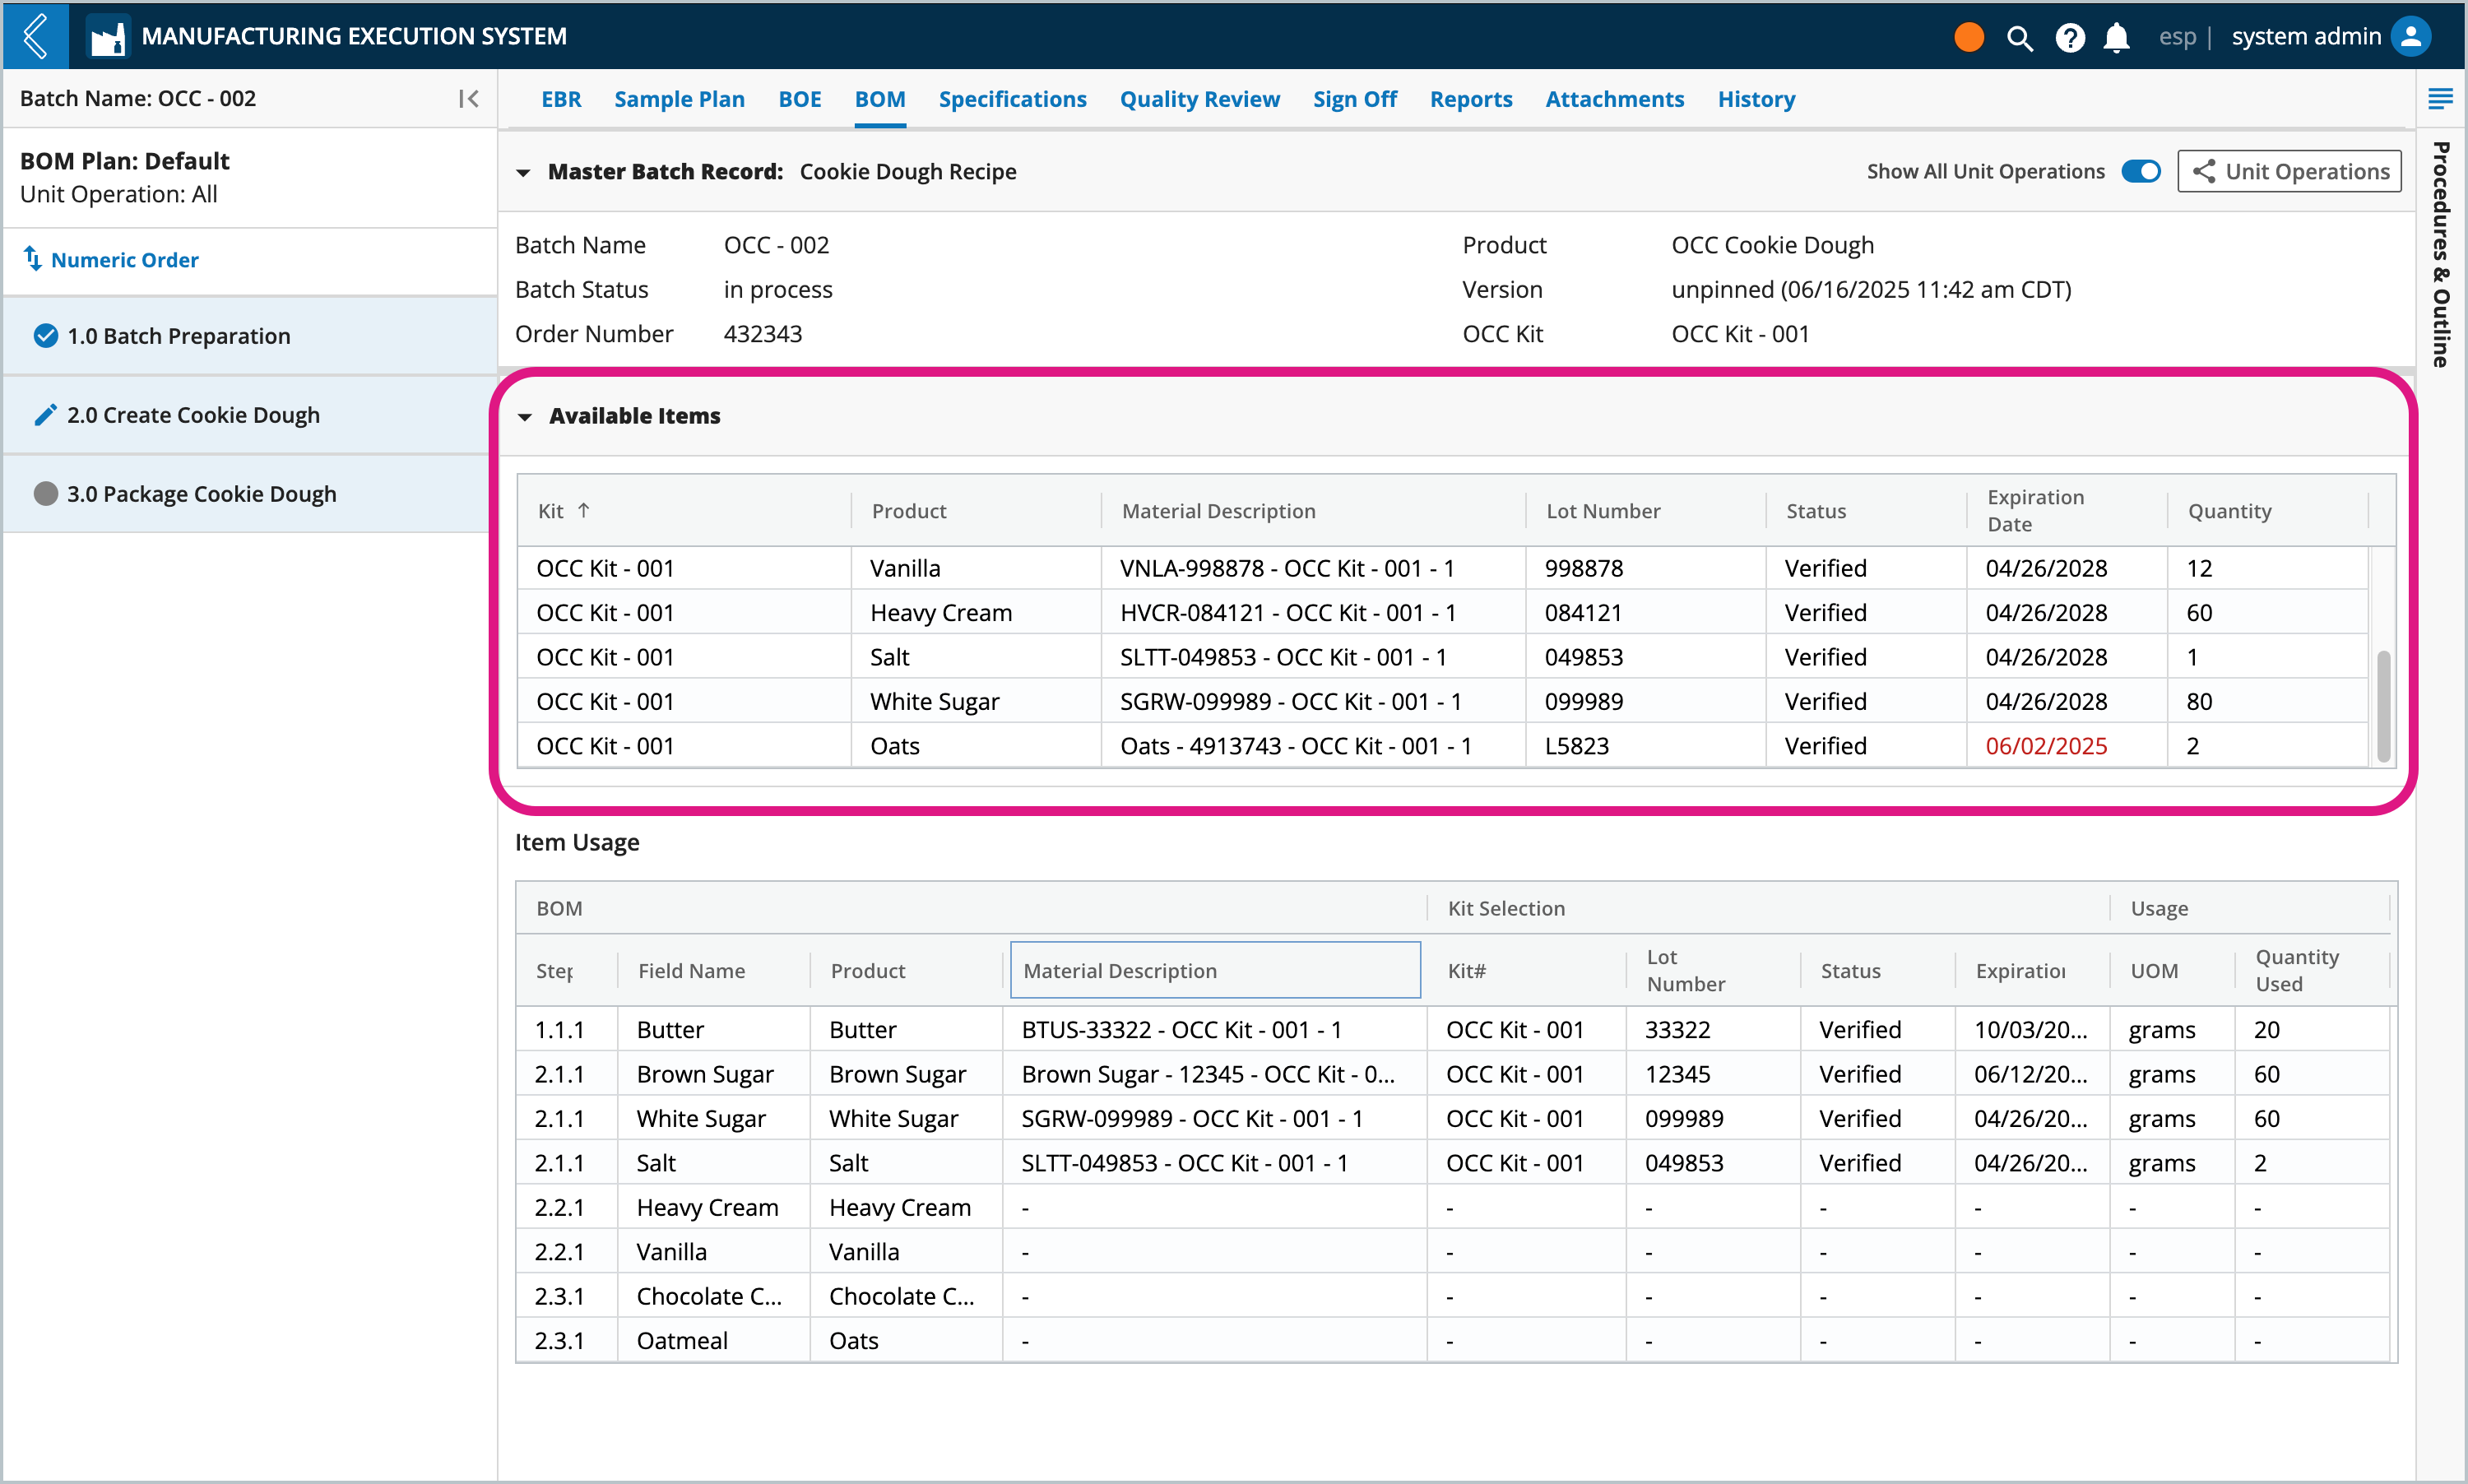Viewport: 2468px width, 1484px height.
Task: Select 2.0 Create Cookie Dough operation
Action: pyautogui.click(x=250, y=415)
